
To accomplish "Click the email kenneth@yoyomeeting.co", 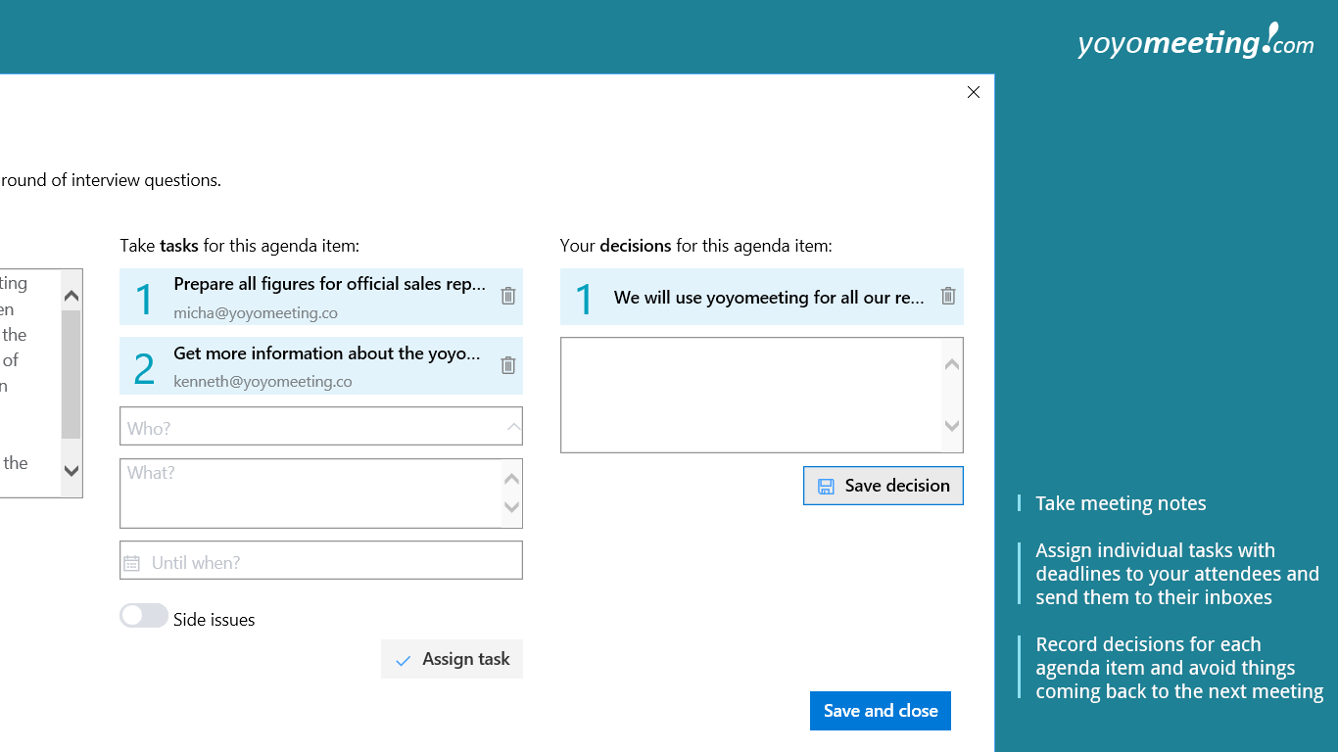I will (263, 382).
